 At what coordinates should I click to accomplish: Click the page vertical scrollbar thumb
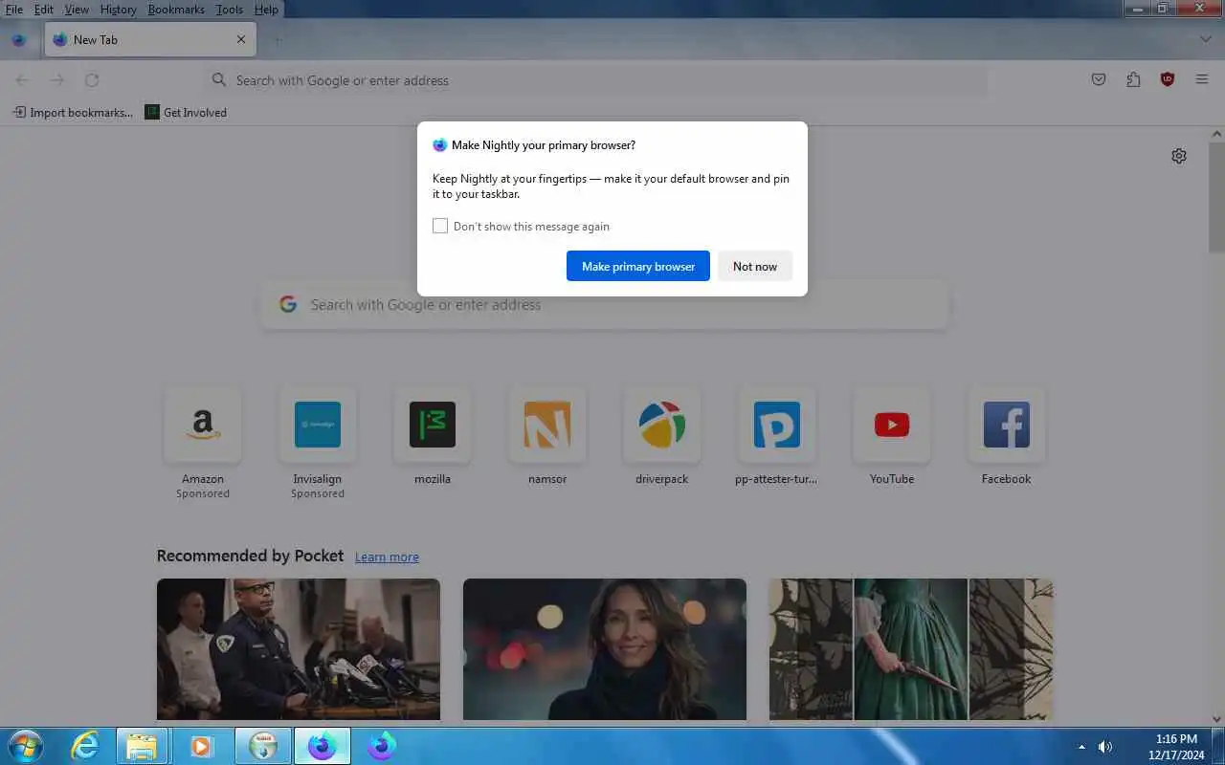pyautogui.click(x=1216, y=198)
